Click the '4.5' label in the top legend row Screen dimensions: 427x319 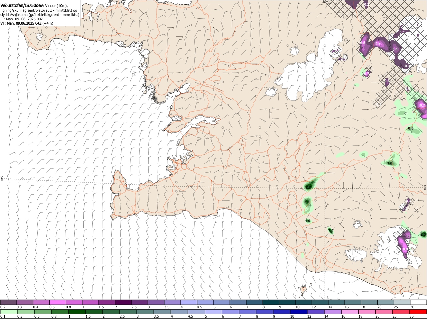(200, 307)
